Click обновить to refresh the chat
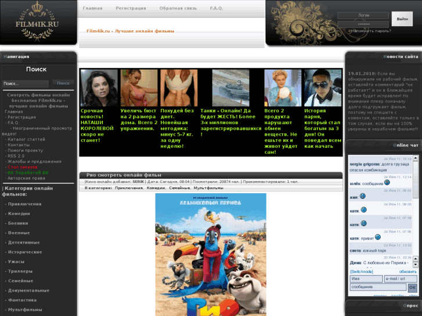 click(x=407, y=271)
